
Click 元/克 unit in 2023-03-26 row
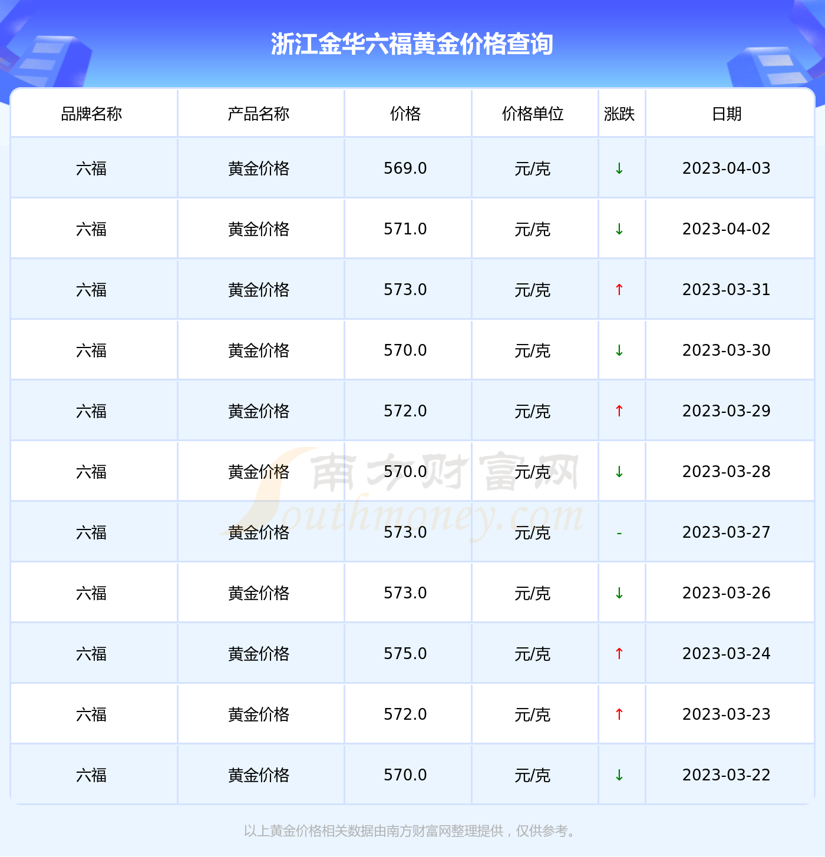[x=533, y=594]
